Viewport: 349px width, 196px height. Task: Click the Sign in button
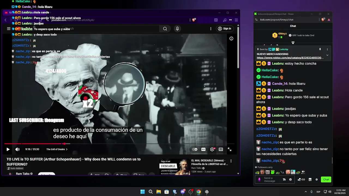coord(224,29)
